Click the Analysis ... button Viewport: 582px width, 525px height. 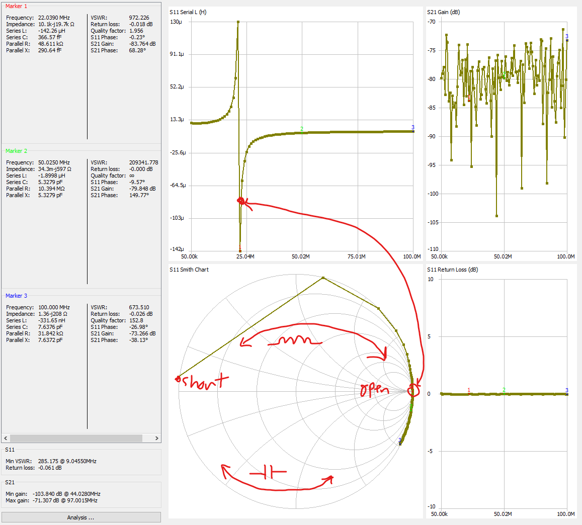click(81, 517)
